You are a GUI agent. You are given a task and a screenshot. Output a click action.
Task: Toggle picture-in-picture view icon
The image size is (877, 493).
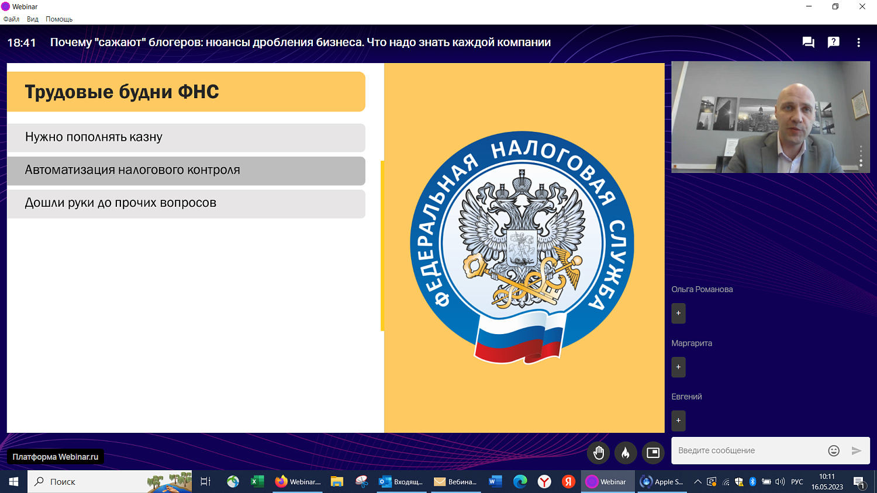click(653, 453)
